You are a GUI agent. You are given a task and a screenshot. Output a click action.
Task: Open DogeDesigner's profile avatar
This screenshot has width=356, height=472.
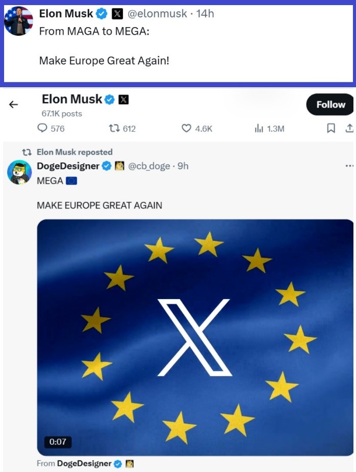tap(19, 172)
